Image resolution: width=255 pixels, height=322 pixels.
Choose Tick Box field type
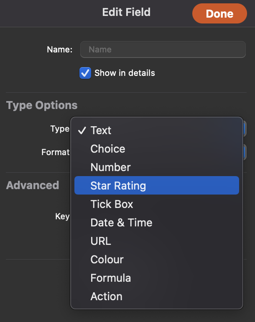coord(157,204)
